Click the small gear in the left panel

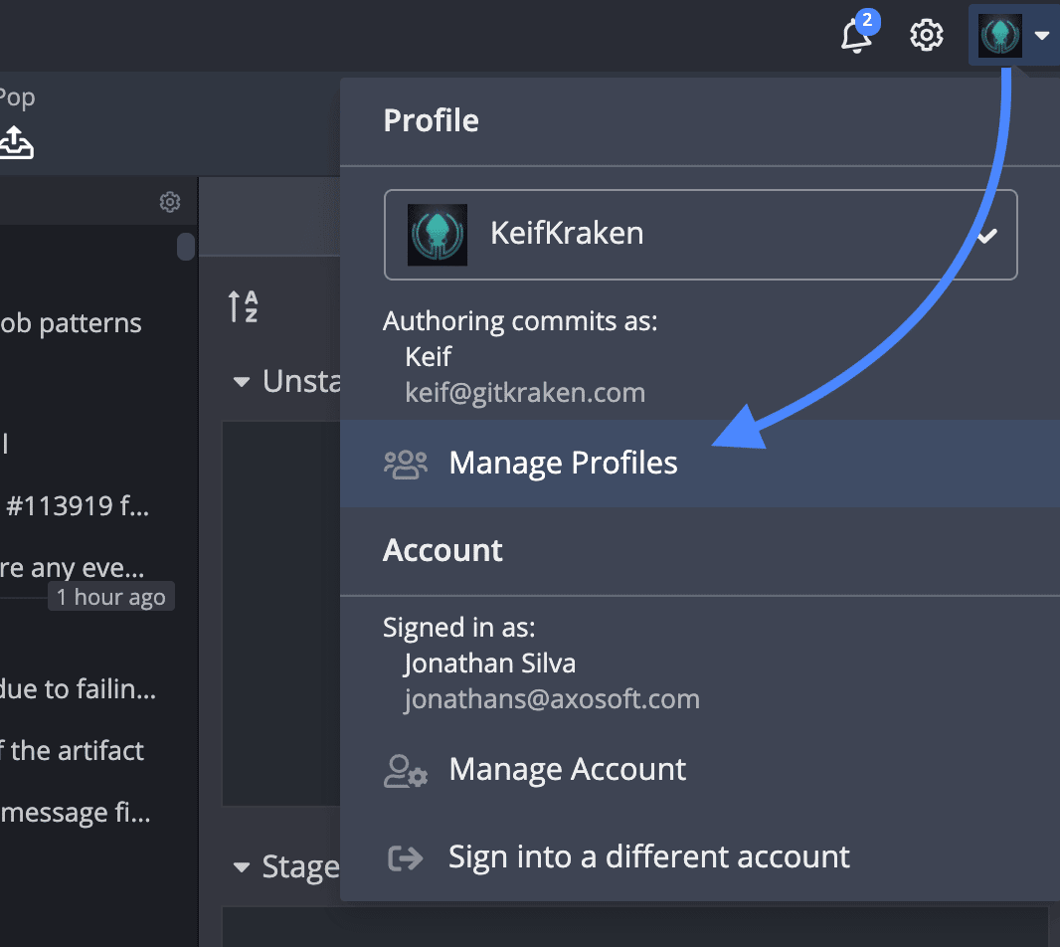coord(170,203)
